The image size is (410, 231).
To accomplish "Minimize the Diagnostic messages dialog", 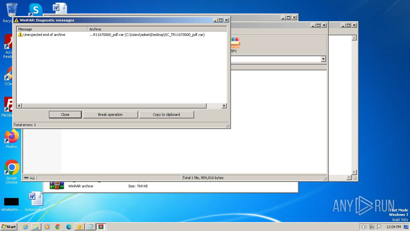I will coord(215,20).
